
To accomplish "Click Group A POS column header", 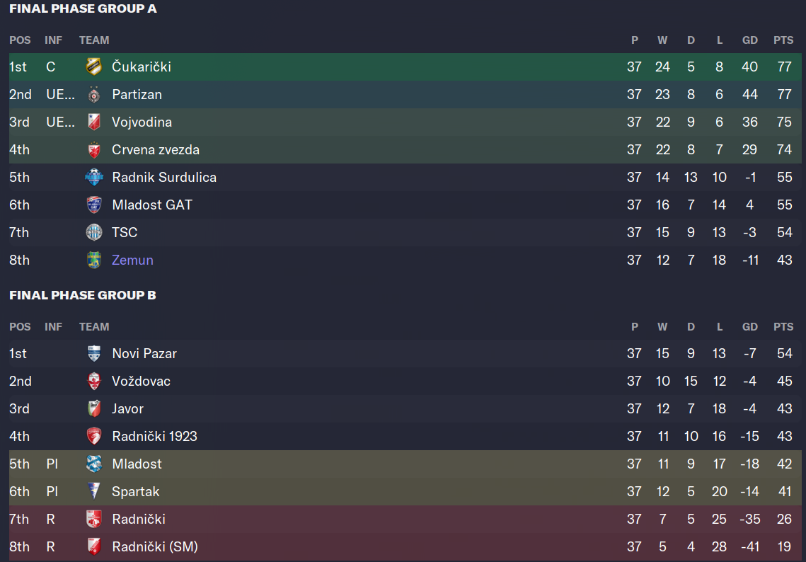I will pyautogui.click(x=20, y=40).
